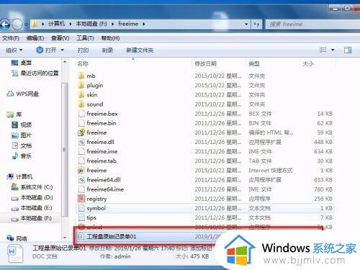Select the freeime.bex file icon
Screen dimensions: 360x270
point(81,114)
